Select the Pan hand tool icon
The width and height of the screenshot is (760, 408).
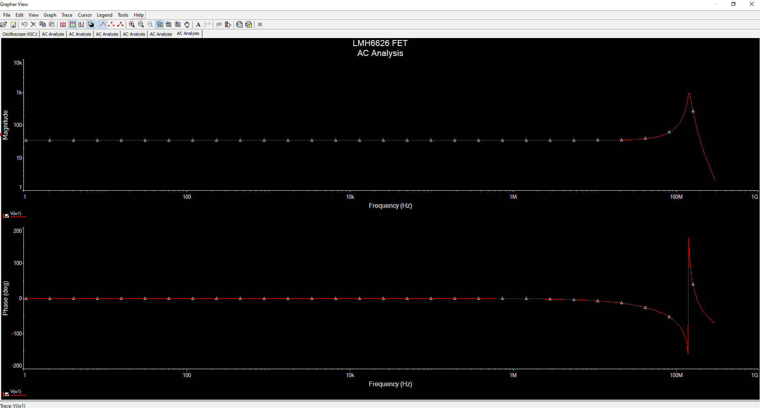[187, 25]
